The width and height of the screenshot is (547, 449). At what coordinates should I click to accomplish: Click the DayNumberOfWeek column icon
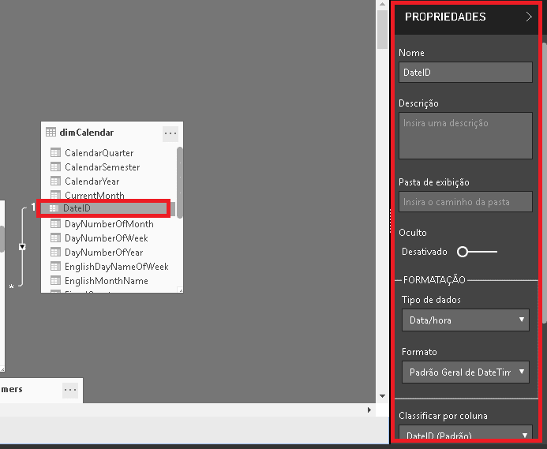tap(55, 238)
